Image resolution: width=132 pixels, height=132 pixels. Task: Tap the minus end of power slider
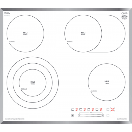(x=79, y=115)
